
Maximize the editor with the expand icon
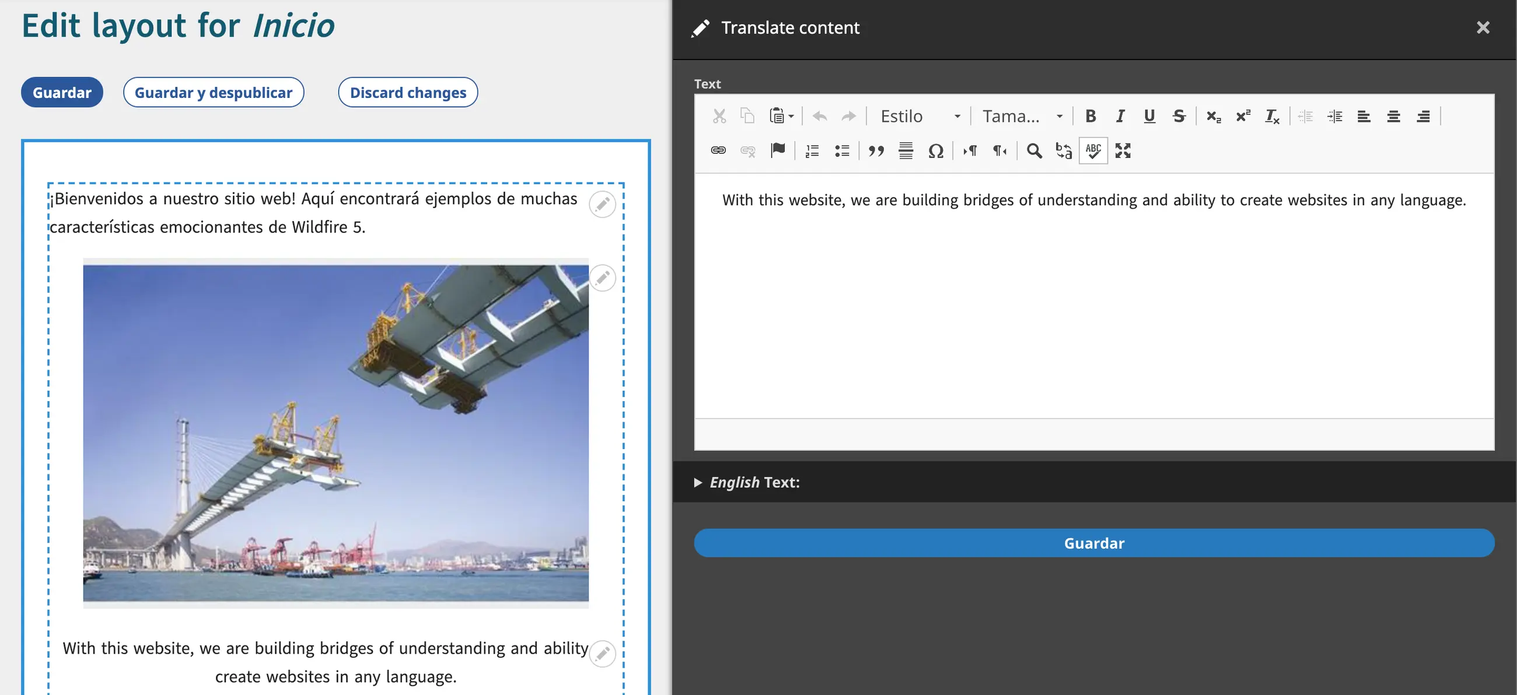click(1123, 150)
